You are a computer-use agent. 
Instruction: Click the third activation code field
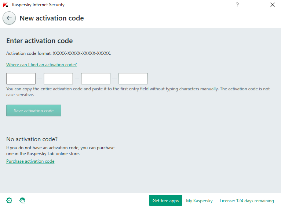[x=96, y=79]
